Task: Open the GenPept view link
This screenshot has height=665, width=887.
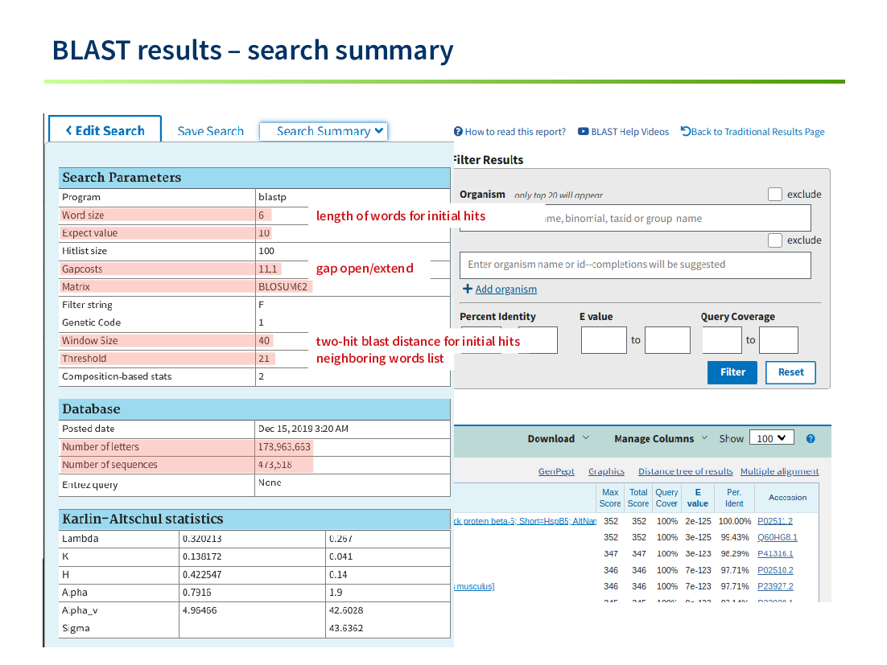Action: point(556,471)
